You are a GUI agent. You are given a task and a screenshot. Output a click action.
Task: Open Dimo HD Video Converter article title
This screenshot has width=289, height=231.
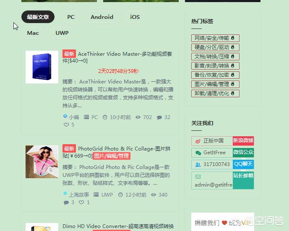(118, 226)
